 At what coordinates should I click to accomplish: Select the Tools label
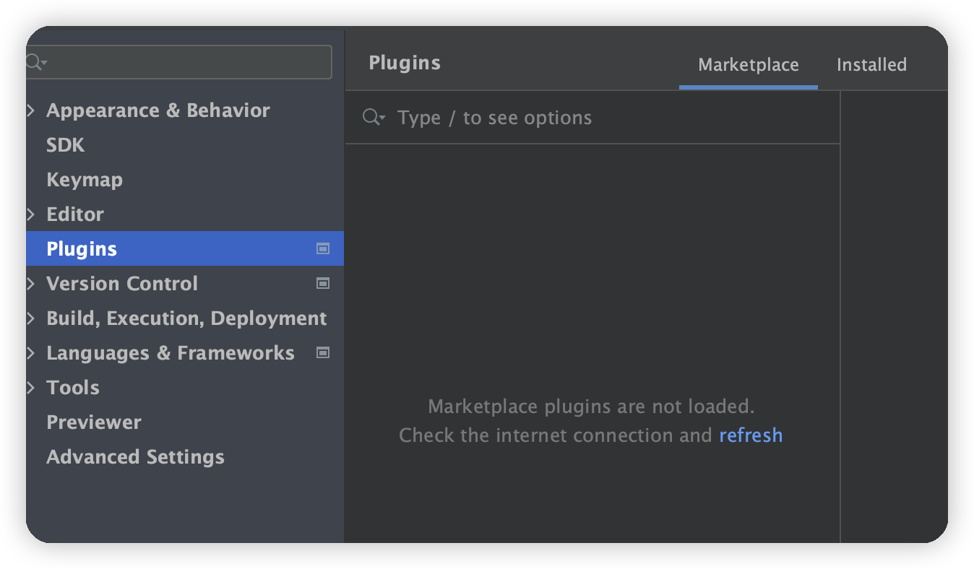tap(73, 388)
